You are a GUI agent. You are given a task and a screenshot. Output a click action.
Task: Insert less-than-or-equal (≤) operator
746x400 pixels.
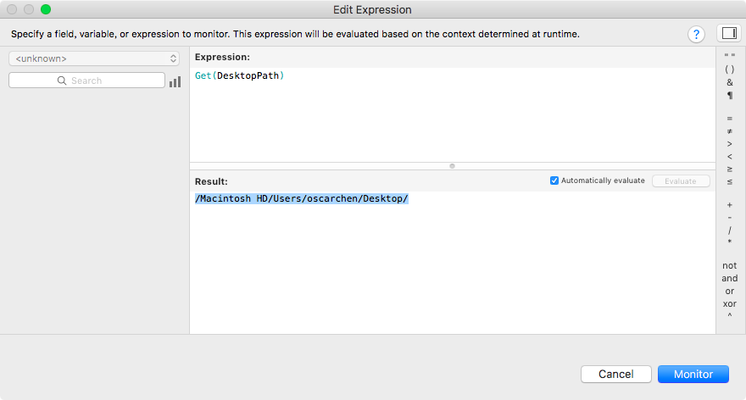(729, 181)
